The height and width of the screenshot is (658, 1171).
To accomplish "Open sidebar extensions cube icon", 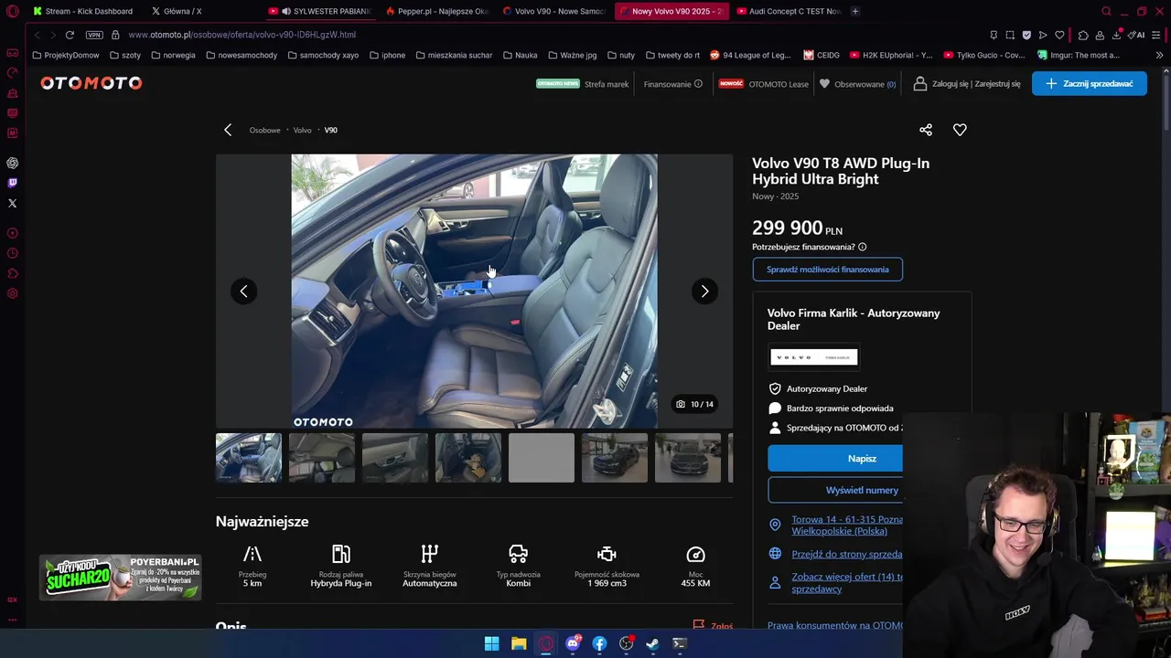I will click(12, 273).
